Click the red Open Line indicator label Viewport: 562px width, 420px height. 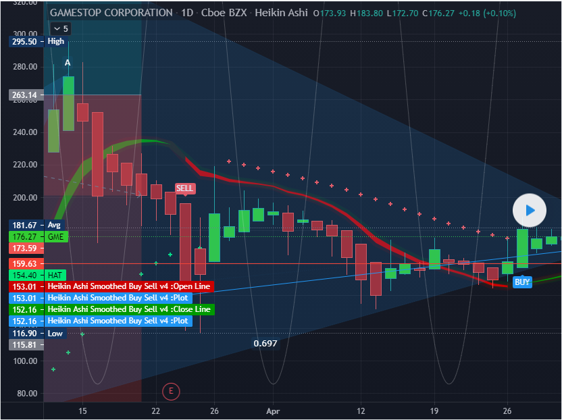point(128,286)
